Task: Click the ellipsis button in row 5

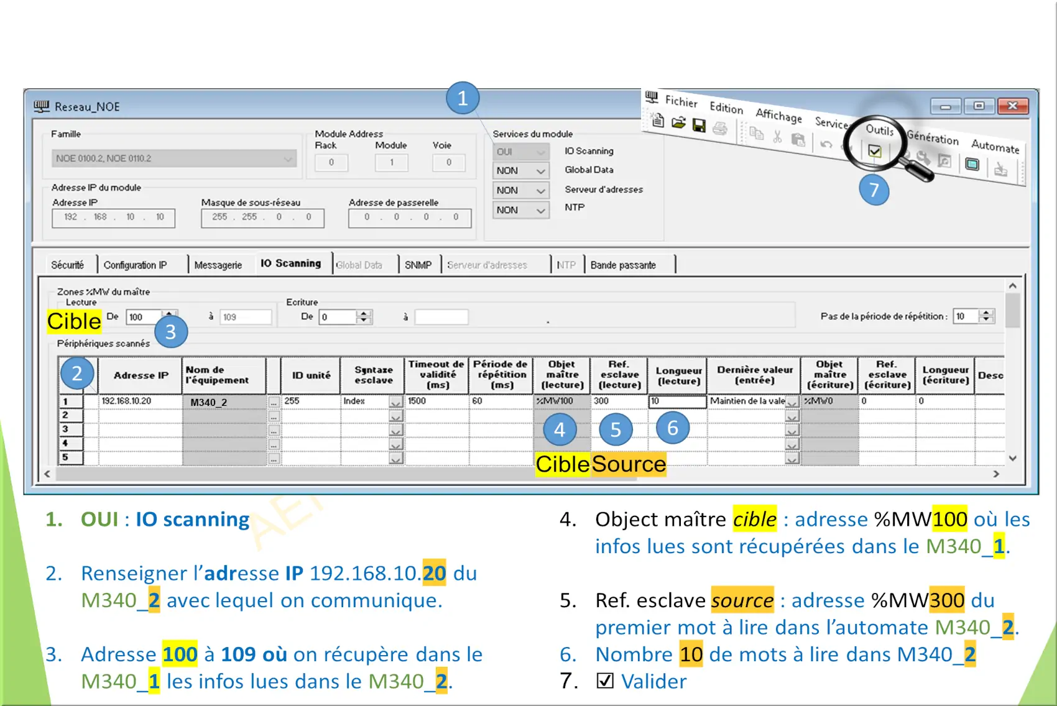Action: tap(274, 459)
